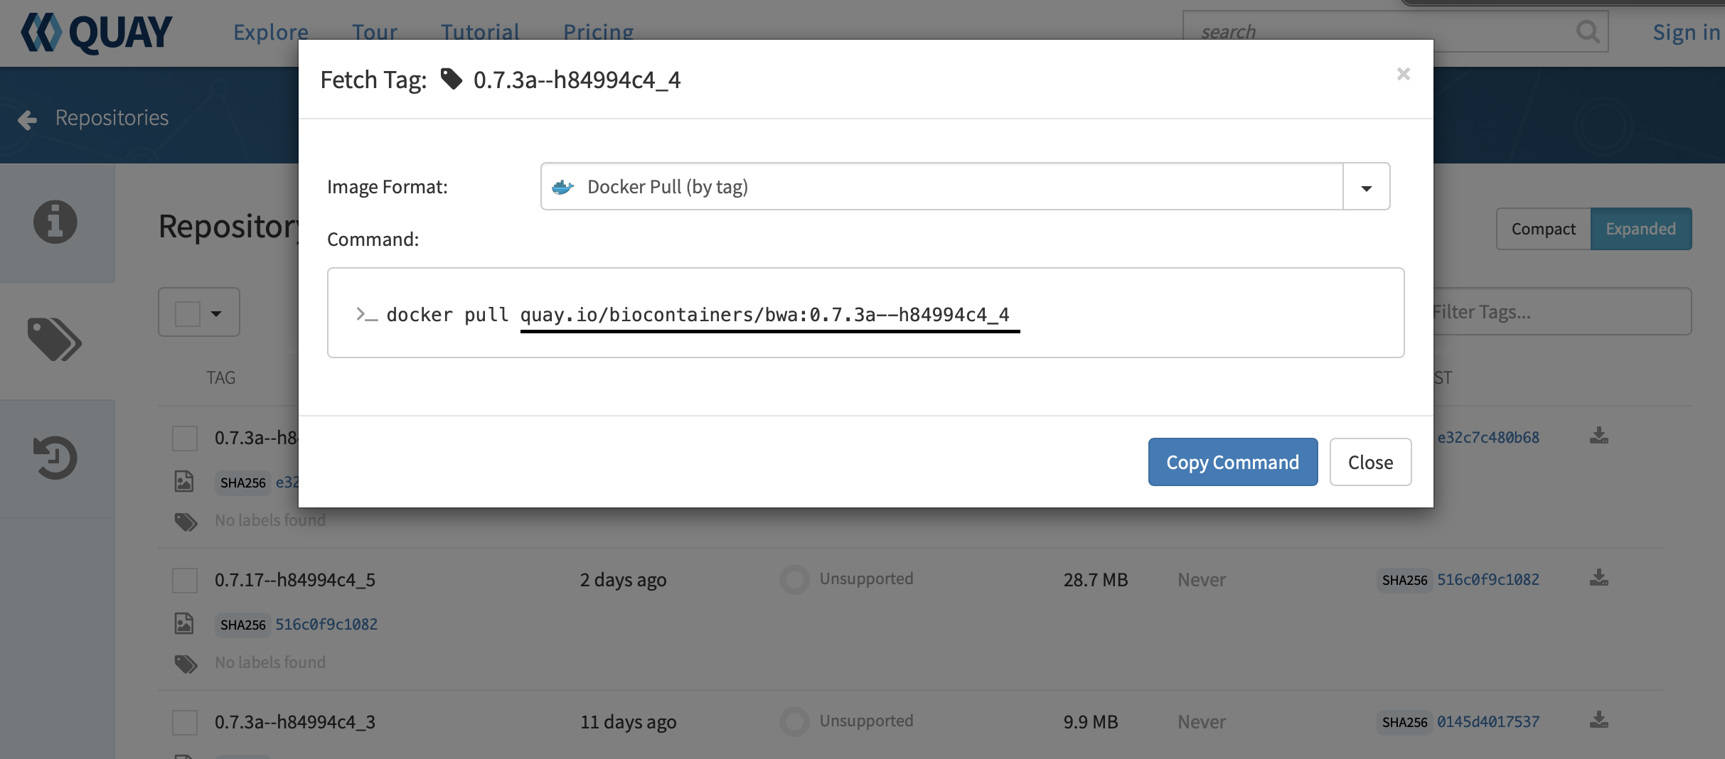
Task: Click the search magnifier icon
Action: (1587, 32)
